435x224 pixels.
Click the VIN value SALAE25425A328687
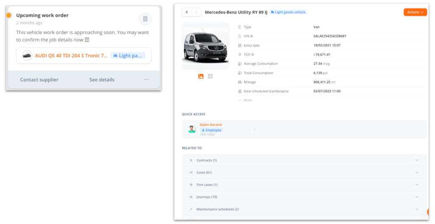click(330, 36)
